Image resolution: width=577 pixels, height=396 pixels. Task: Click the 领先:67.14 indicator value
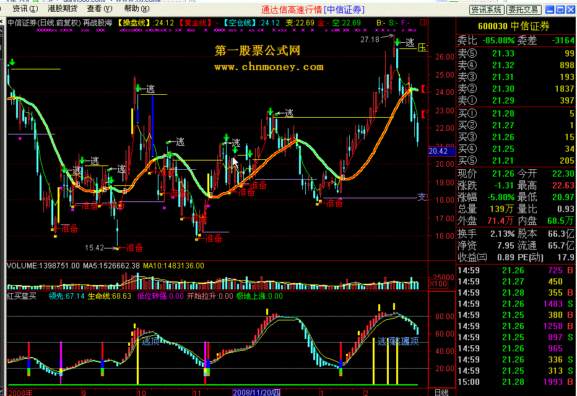(66, 296)
